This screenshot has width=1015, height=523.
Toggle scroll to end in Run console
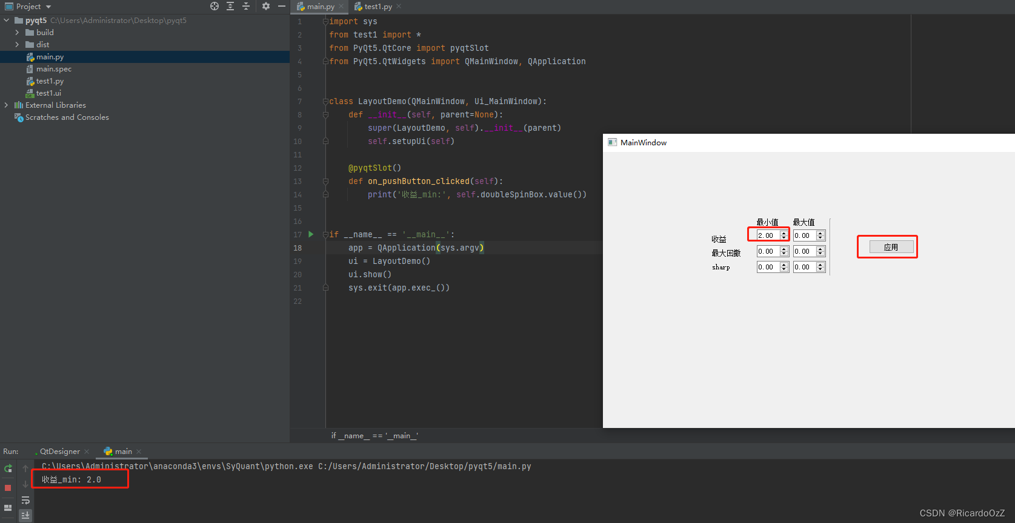(25, 515)
